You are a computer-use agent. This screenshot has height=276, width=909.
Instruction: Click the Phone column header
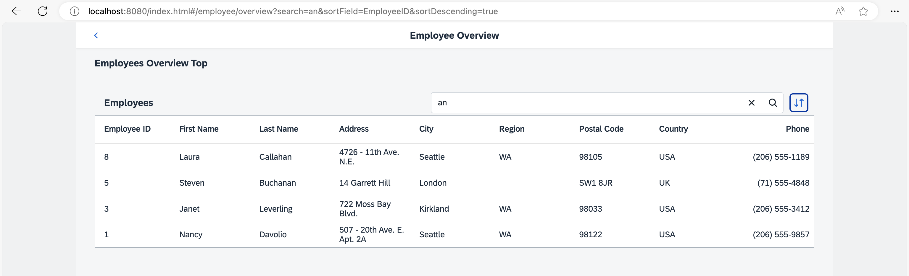797,129
